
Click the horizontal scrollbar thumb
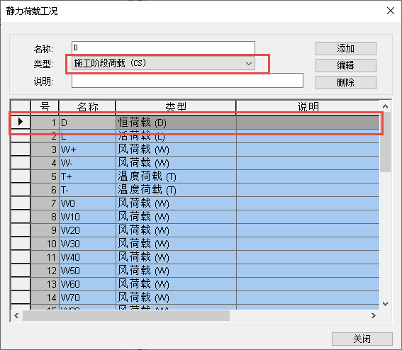click(x=126, y=316)
